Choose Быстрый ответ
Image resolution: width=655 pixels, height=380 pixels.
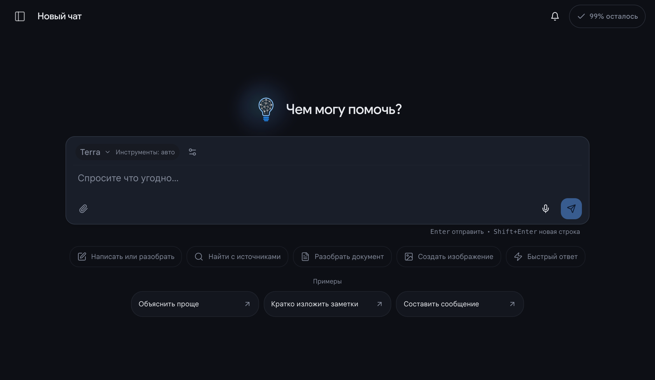point(546,257)
